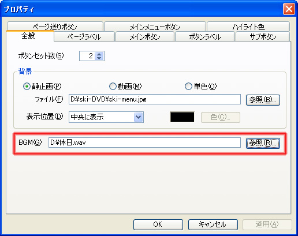Open the 表示位置 dropdown arrow
298x236 pixels.
[139, 117]
